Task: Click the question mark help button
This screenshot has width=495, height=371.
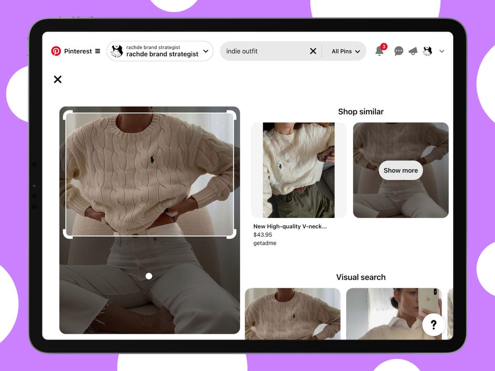Action: coord(434,324)
